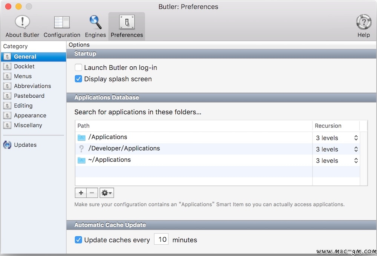Open the Engines pane
Viewport: 377px width, 256px height.
[95, 26]
